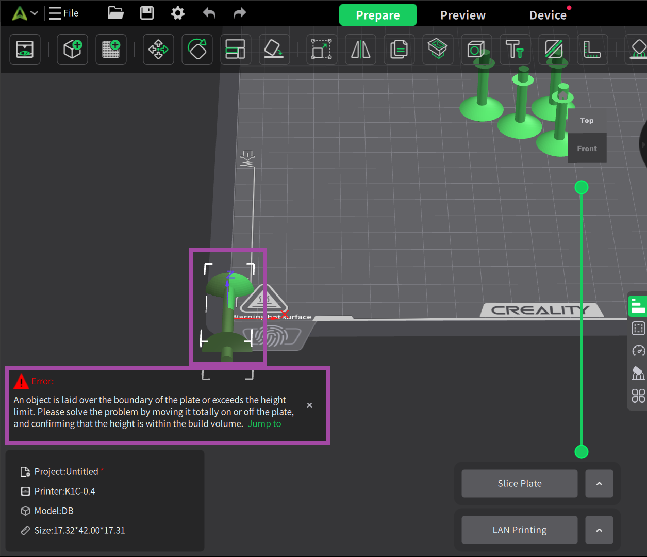647x557 pixels.
Task: Open the logo dropdown chevron
Action: (x=35, y=13)
